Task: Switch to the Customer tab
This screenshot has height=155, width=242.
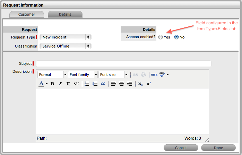Action: pyautogui.click(x=27, y=14)
